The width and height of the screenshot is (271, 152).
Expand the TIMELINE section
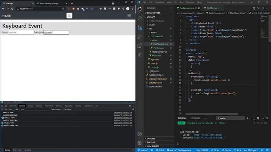tap(159, 142)
